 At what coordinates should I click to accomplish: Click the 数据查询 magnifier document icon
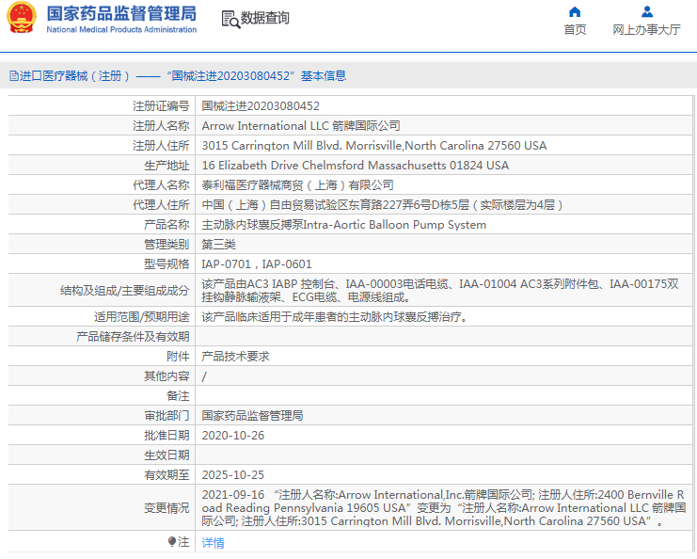click(230, 19)
